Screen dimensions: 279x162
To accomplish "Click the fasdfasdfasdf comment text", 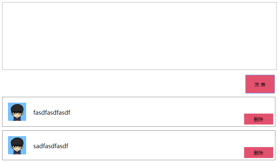I will pos(52,112).
